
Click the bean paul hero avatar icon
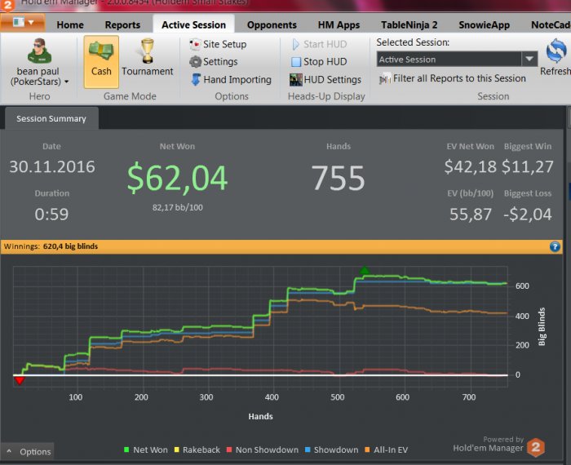[x=39, y=51]
